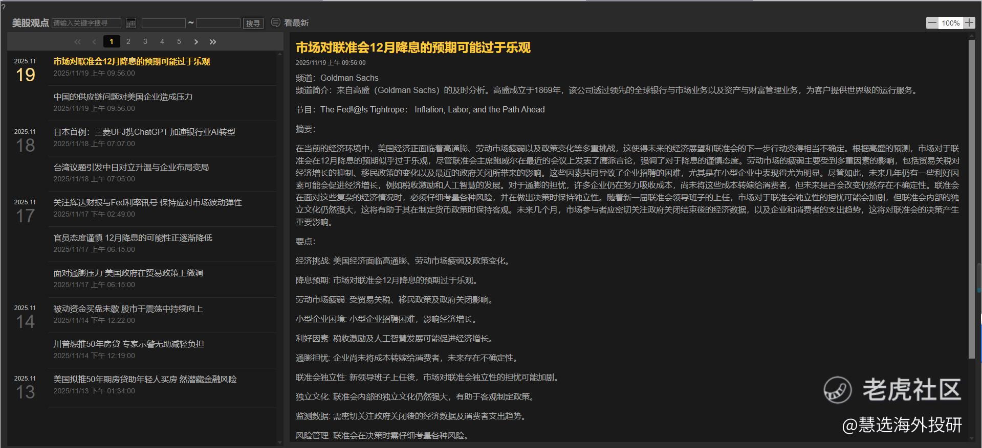The height and width of the screenshot is (448, 982).
Task: Click the 小型企业困境 bullet line
Action: click(x=387, y=319)
